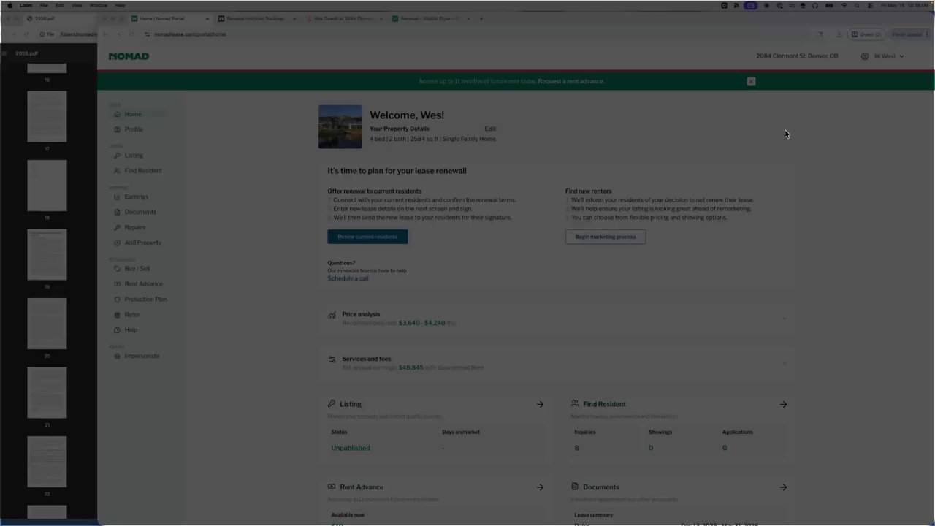Select PDF page 22 thumbnail

tap(47, 462)
